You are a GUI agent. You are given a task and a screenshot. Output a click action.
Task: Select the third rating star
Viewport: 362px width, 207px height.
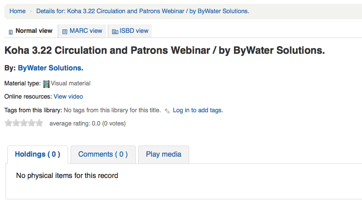[24, 123]
